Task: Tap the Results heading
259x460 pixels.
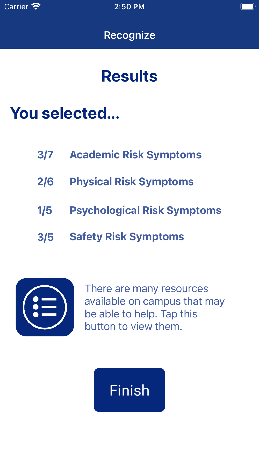Action: point(129,76)
